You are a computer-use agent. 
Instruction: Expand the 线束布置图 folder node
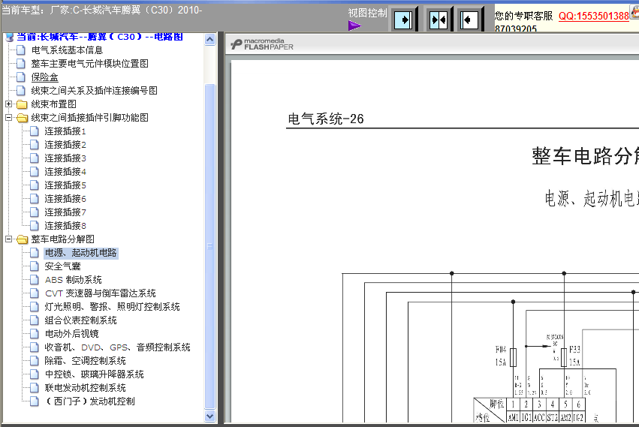8,104
